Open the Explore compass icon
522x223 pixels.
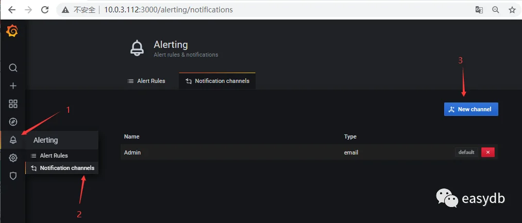pos(13,122)
